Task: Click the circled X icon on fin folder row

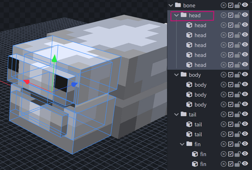Action: point(223,144)
